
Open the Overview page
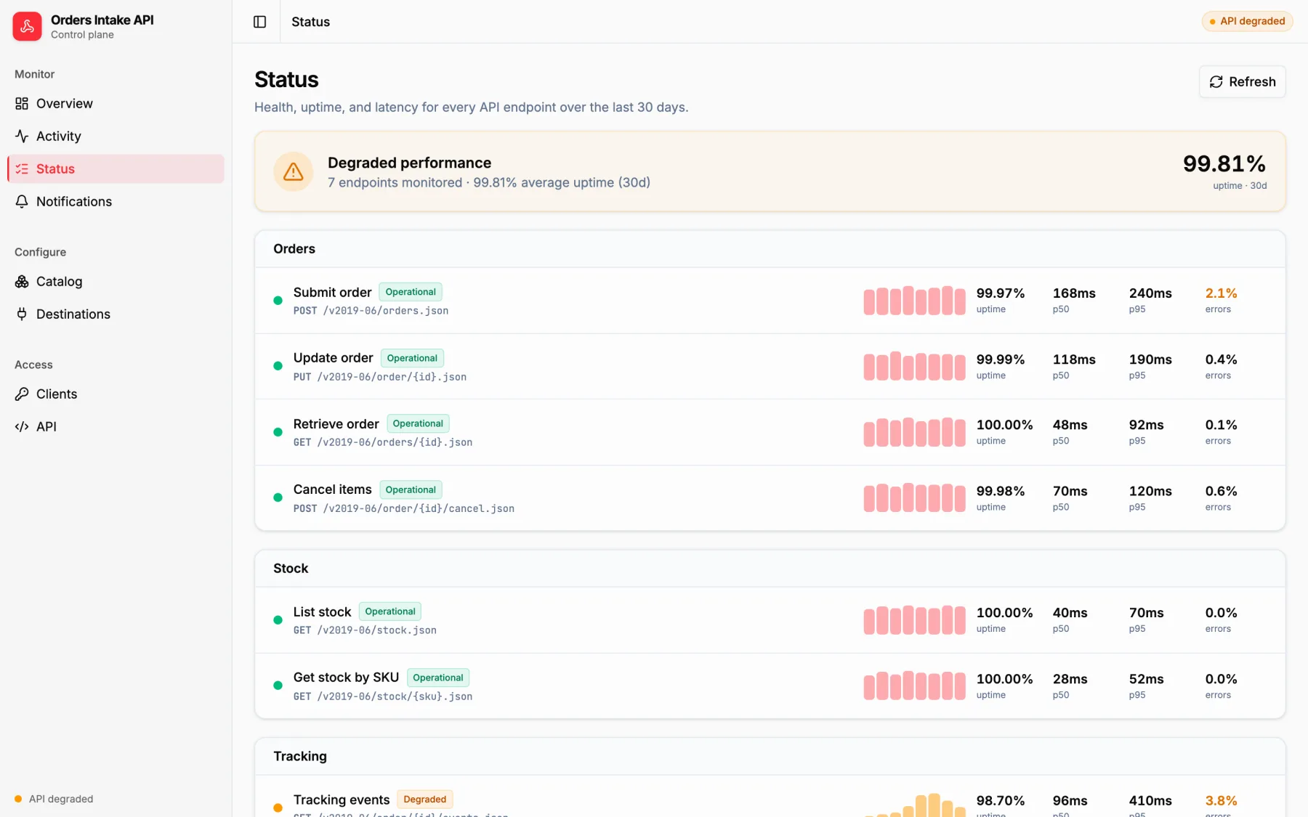click(116, 103)
